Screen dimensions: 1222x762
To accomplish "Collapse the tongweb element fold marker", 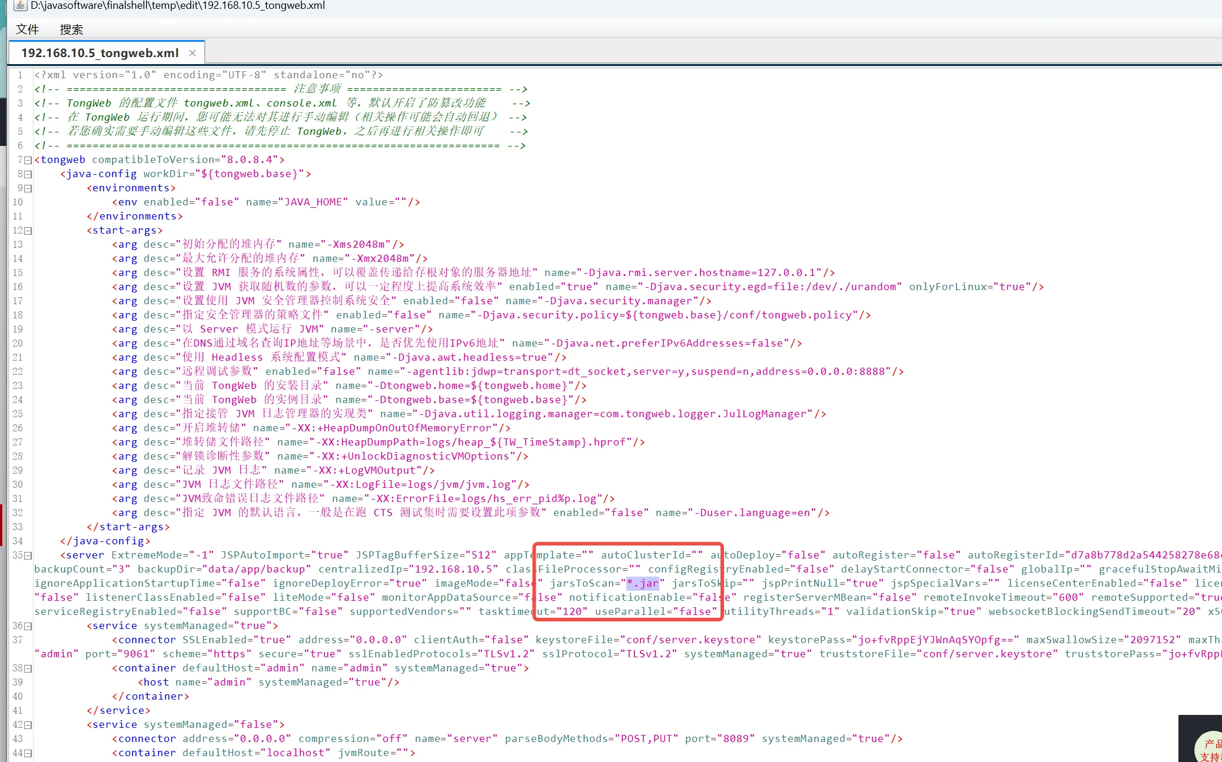I will (28, 160).
